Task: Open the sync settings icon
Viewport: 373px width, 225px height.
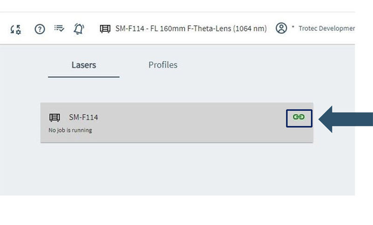Action: [x=15, y=29]
